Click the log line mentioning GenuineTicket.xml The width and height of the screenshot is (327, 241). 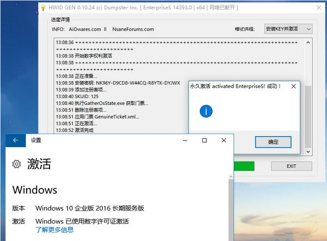[98, 117]
